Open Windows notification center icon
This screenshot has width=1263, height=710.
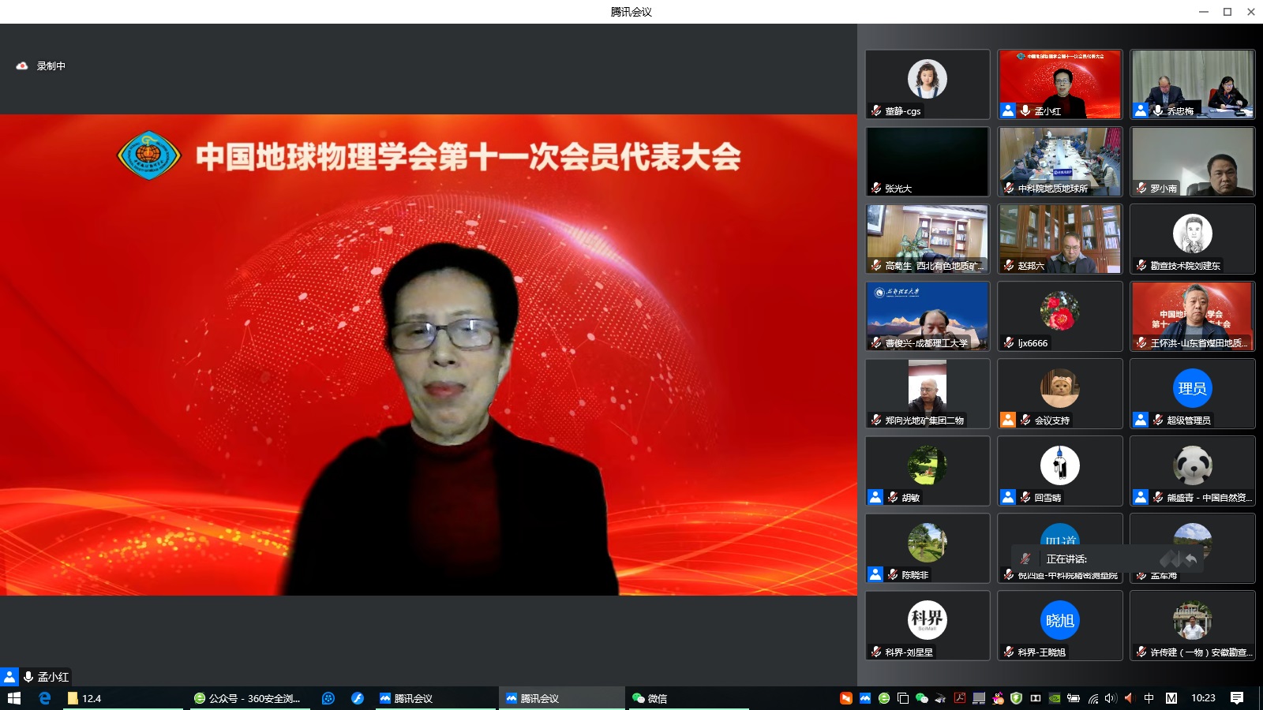(1237, 698)
